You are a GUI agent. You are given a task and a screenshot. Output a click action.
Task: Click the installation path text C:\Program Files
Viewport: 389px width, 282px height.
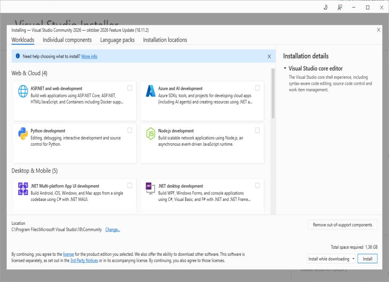[57, 230]
